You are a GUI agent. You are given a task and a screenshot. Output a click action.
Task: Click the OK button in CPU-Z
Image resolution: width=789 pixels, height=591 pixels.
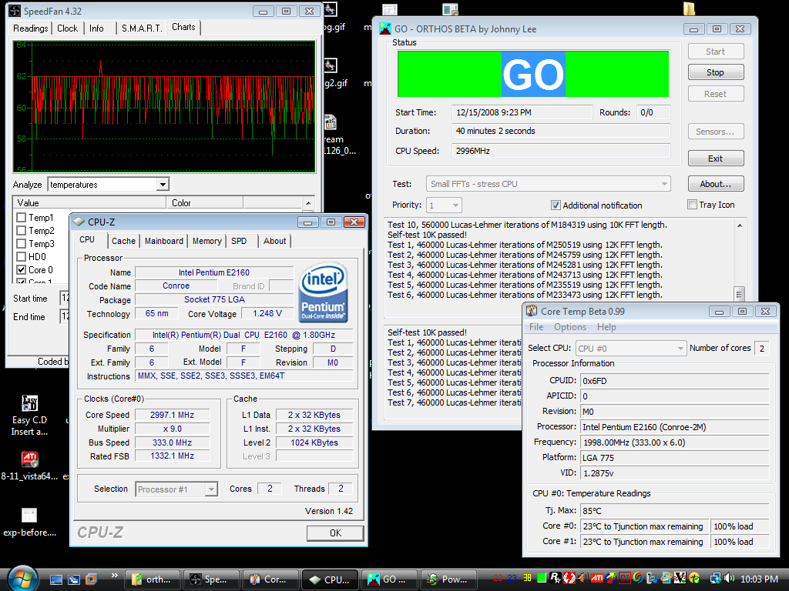pyautogui.click(x=334, y=533)
